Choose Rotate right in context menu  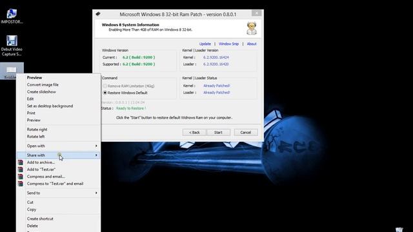click(x=37, y=130)
